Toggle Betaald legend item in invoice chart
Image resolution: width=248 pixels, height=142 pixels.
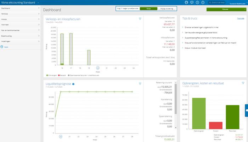coord(62,75)
